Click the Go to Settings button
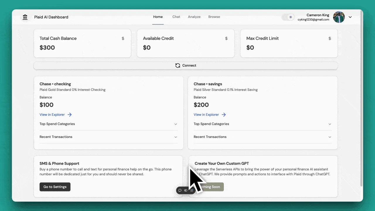 pos(55,187)
